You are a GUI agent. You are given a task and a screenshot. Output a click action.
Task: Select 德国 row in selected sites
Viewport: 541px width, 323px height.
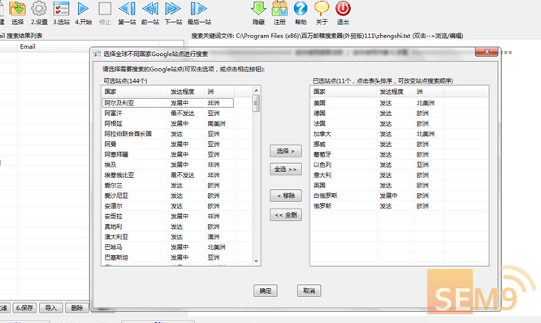[x=377, y=113]
